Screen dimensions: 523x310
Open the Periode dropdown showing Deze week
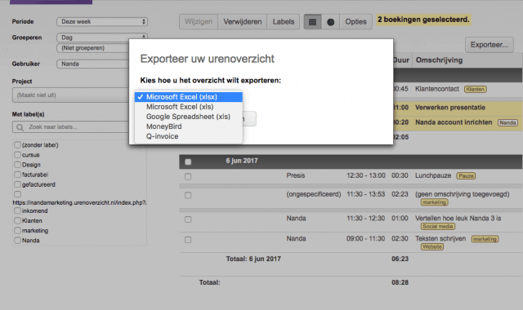[x=102, y=22]
